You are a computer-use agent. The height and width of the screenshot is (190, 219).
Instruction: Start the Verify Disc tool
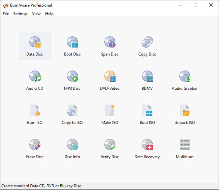[x=110, y=148]
